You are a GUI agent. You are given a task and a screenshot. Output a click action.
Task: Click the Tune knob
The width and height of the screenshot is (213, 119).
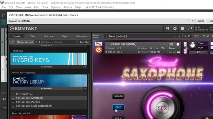click(192, 45)
